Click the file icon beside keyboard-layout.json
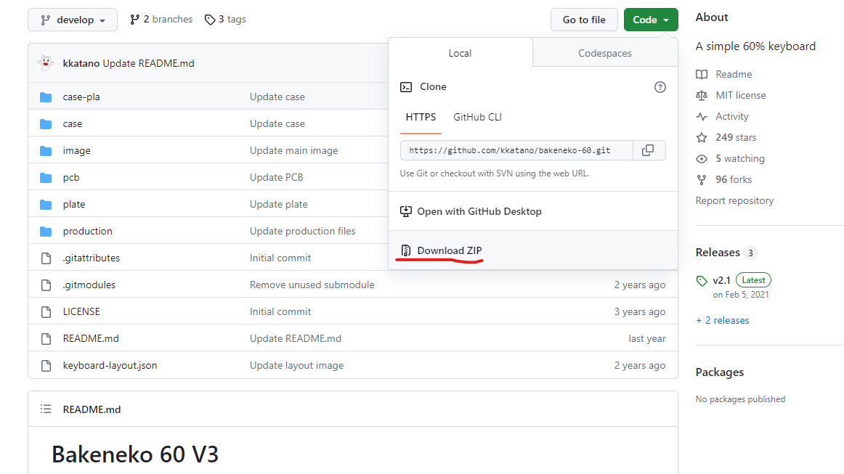Screen dimensions: 844x474 tap(46, 366)
